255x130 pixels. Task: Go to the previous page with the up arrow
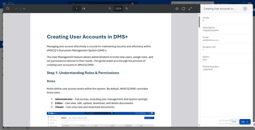16,8
